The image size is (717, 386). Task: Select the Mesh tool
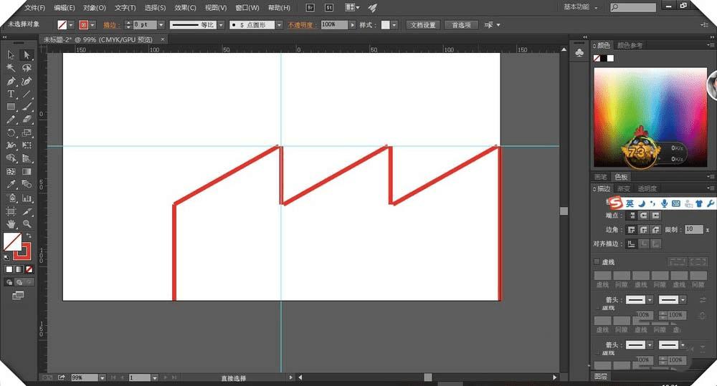pyautogui.click(x=11, y=172)
